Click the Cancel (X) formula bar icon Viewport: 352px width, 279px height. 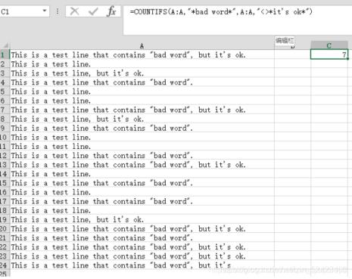(74, 11)
